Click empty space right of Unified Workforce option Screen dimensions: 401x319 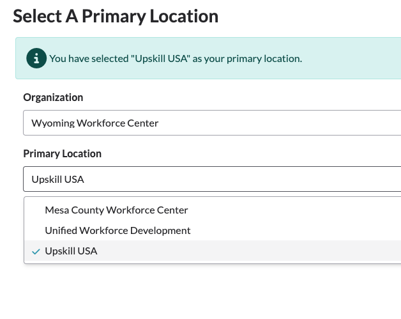pyautogui.click(x=294, y=230)
